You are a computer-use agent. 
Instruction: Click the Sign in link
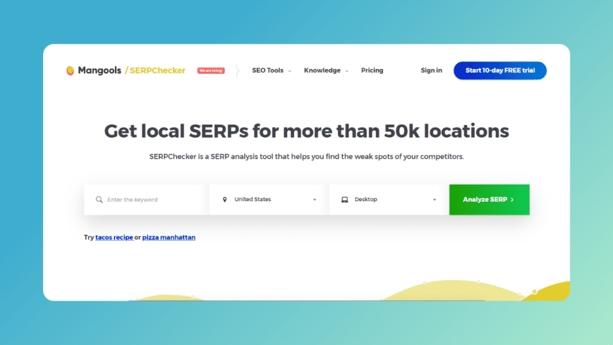pyautogui.click(x=431, y=71)
